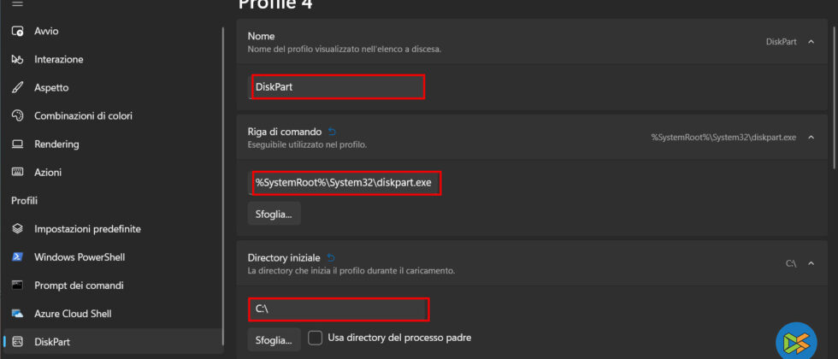Reset Riga di comando to default
838x359 pixels.
pyautogui.click(x=333, y=132)
